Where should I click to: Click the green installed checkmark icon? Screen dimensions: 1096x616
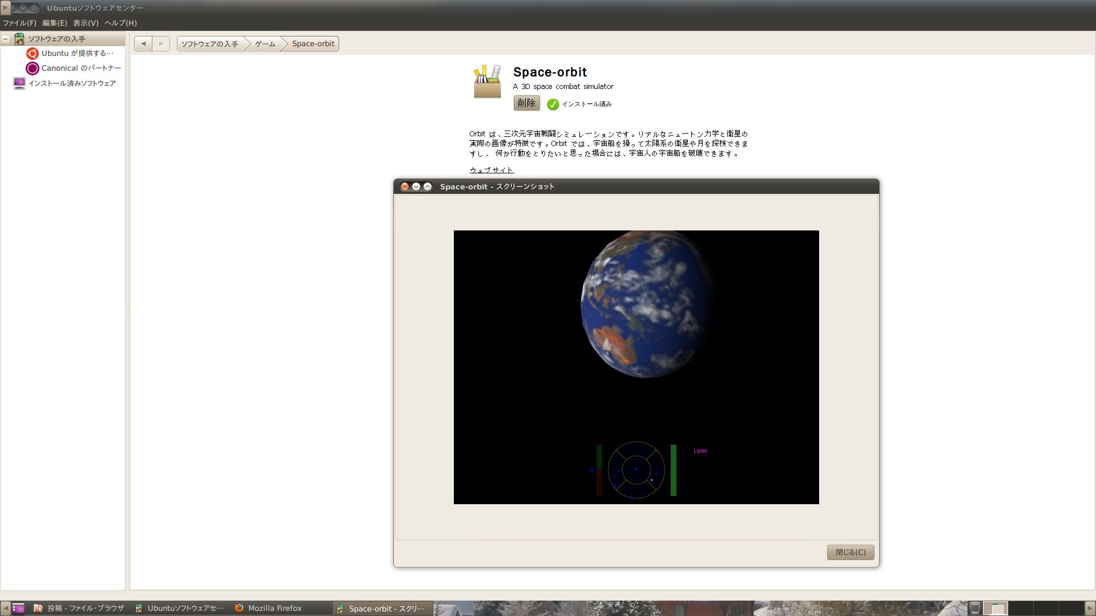[553, 104]
